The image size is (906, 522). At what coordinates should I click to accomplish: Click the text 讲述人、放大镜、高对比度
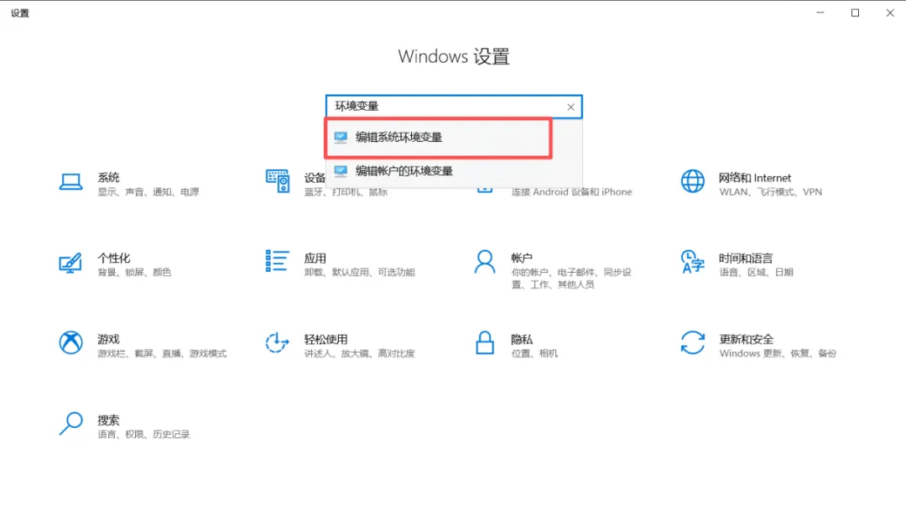(360, 353)
